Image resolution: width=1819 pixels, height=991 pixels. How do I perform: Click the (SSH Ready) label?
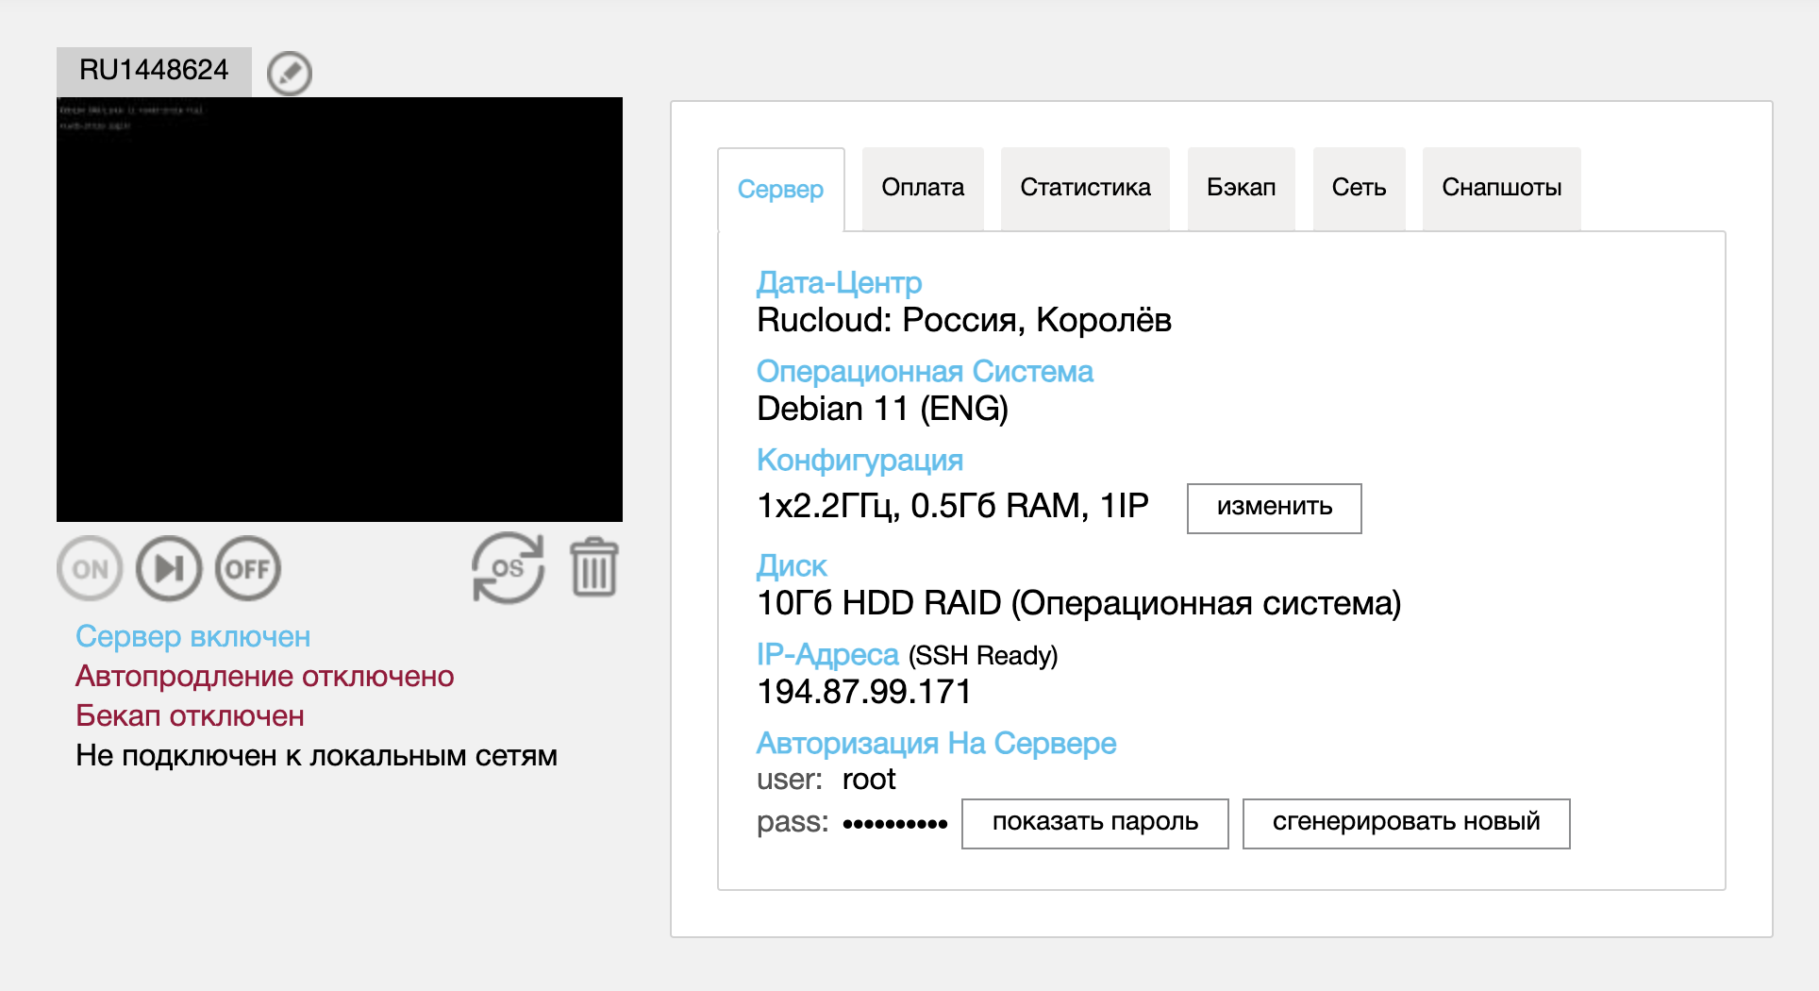[x=982, y=655]
